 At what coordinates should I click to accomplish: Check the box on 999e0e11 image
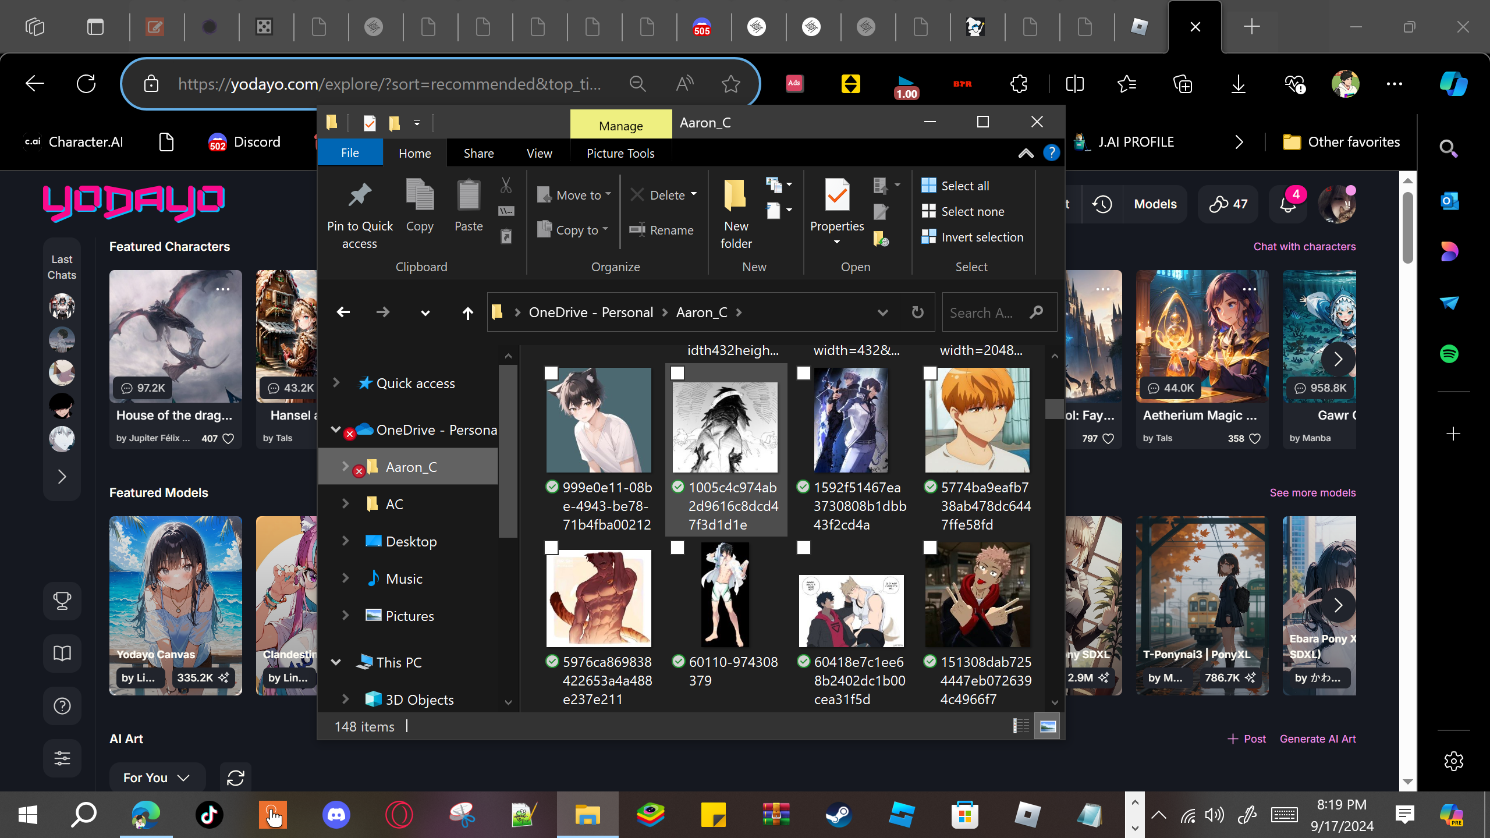coord(551,373)
